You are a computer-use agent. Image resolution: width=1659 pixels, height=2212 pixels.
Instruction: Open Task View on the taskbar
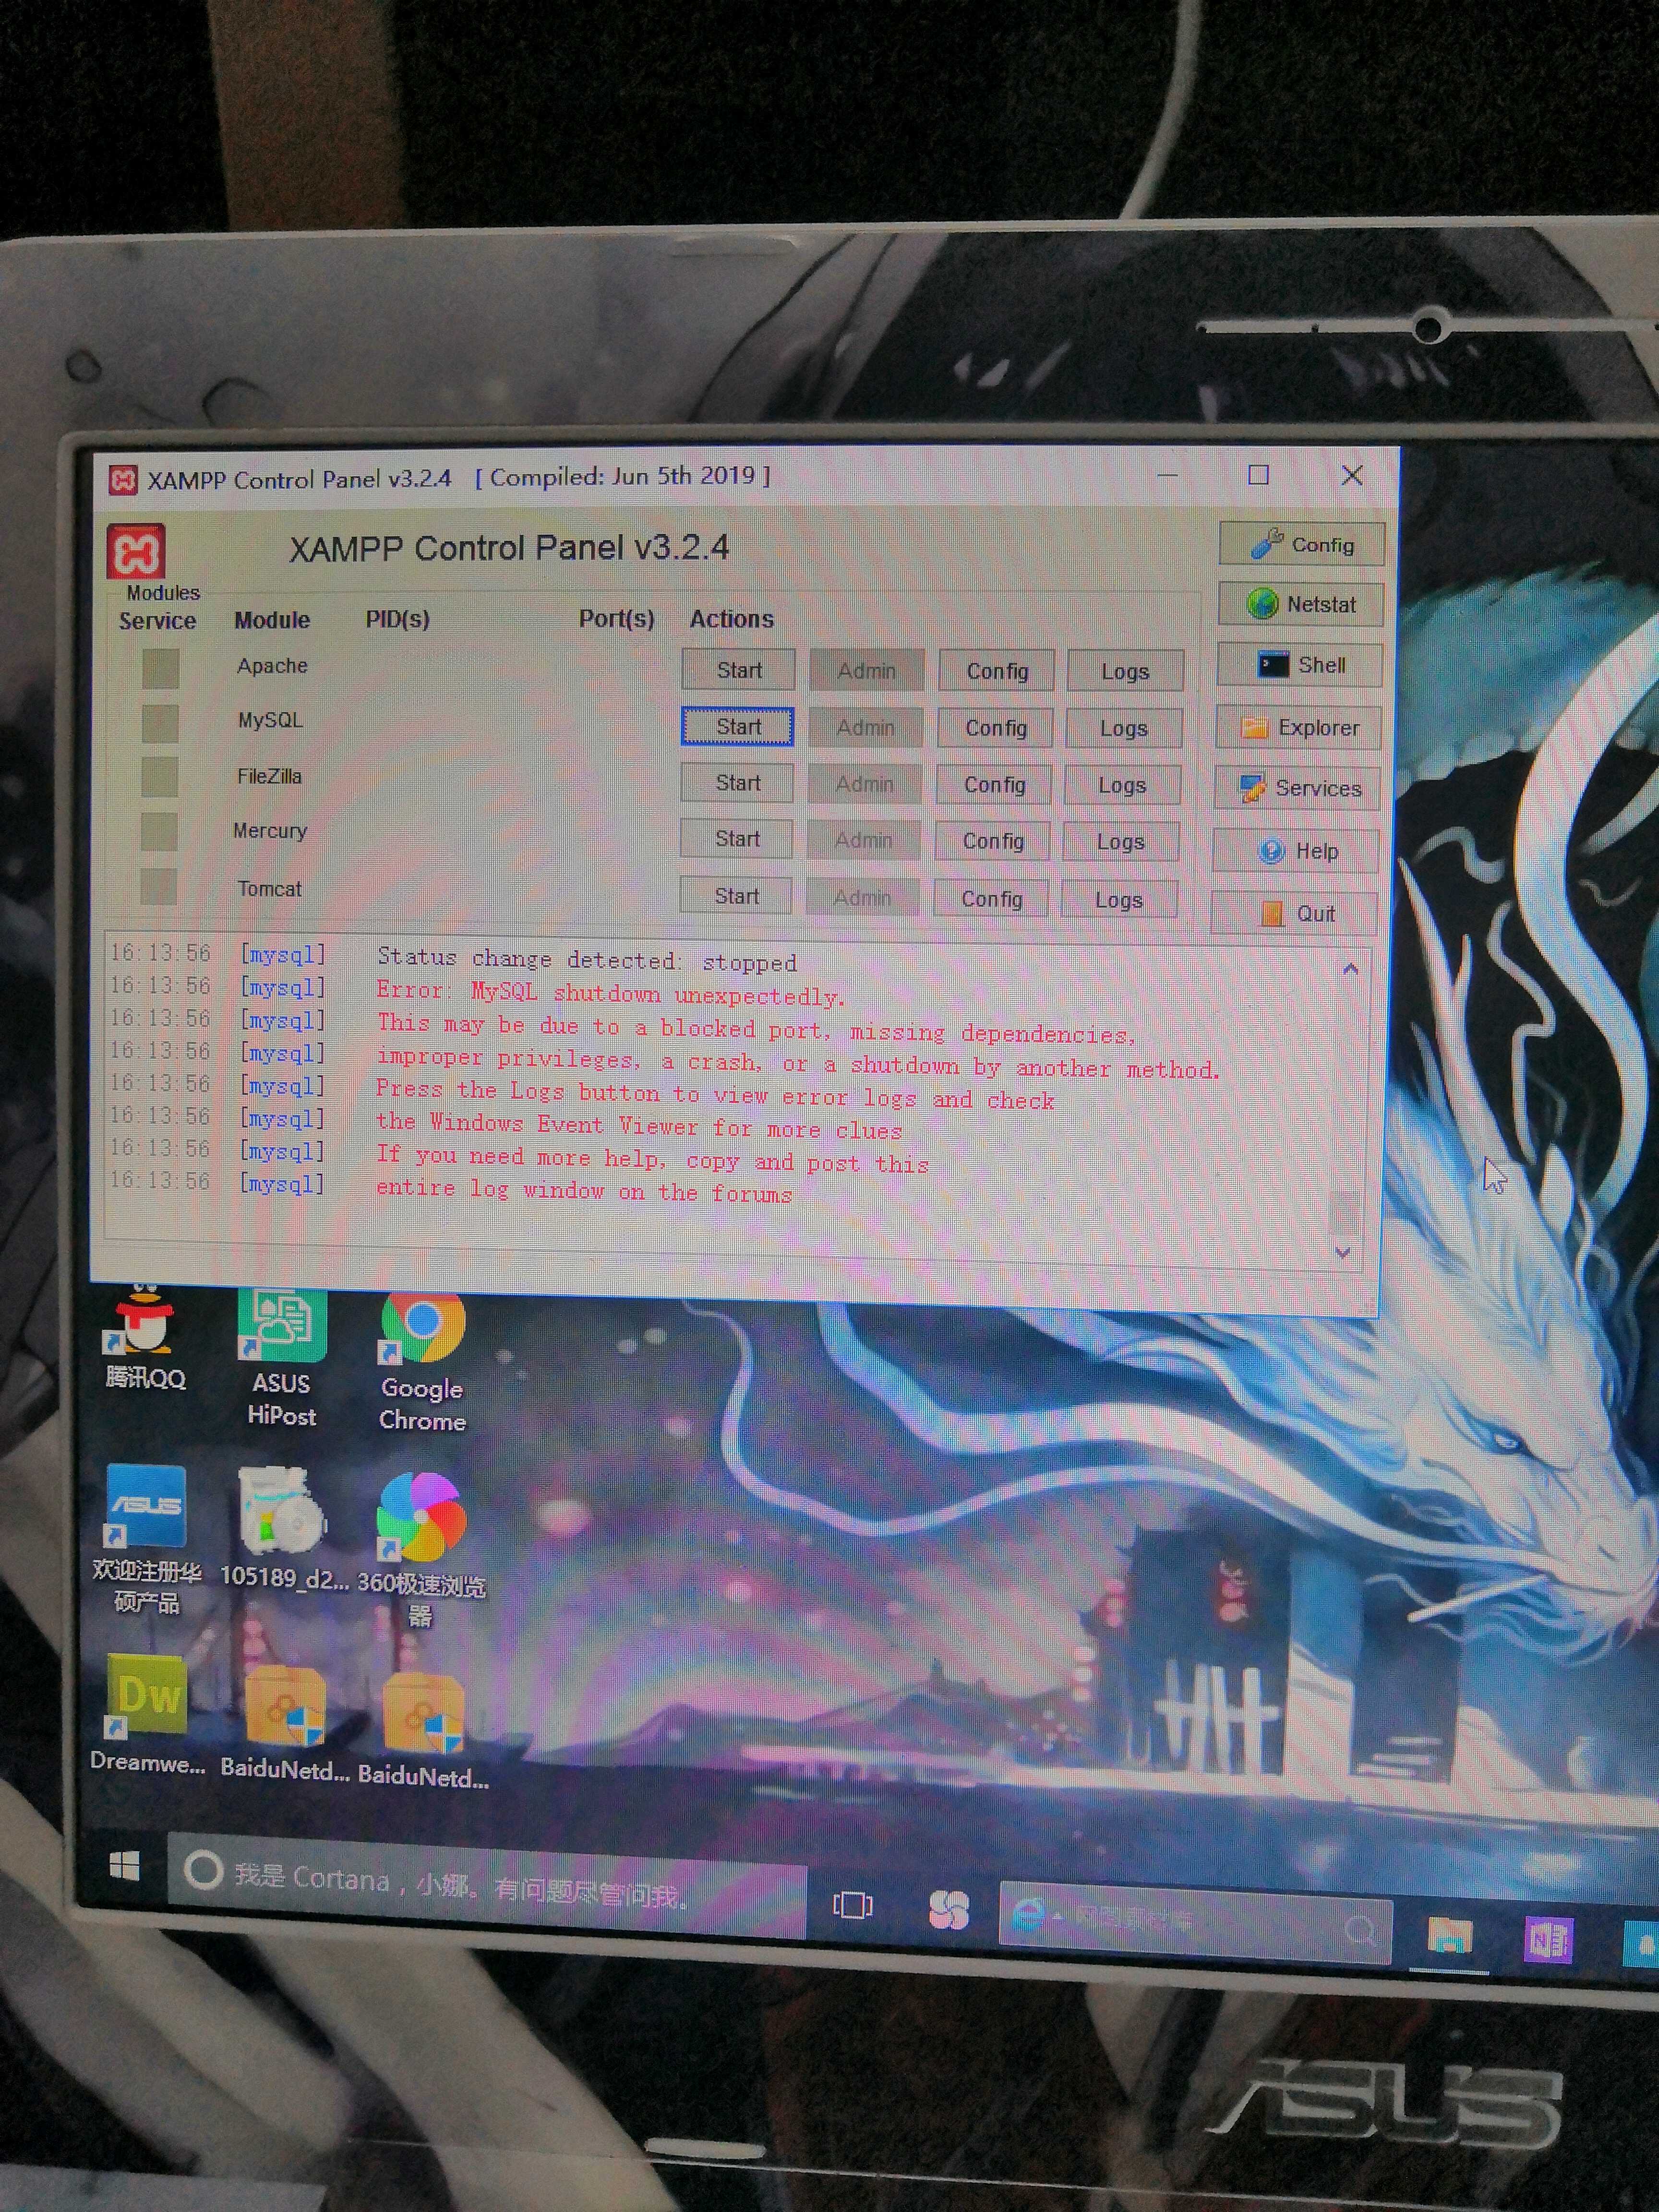[853, 1904]
